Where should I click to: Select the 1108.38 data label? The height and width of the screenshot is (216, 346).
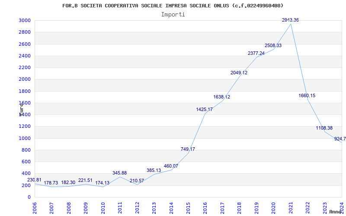pos(324,128)
